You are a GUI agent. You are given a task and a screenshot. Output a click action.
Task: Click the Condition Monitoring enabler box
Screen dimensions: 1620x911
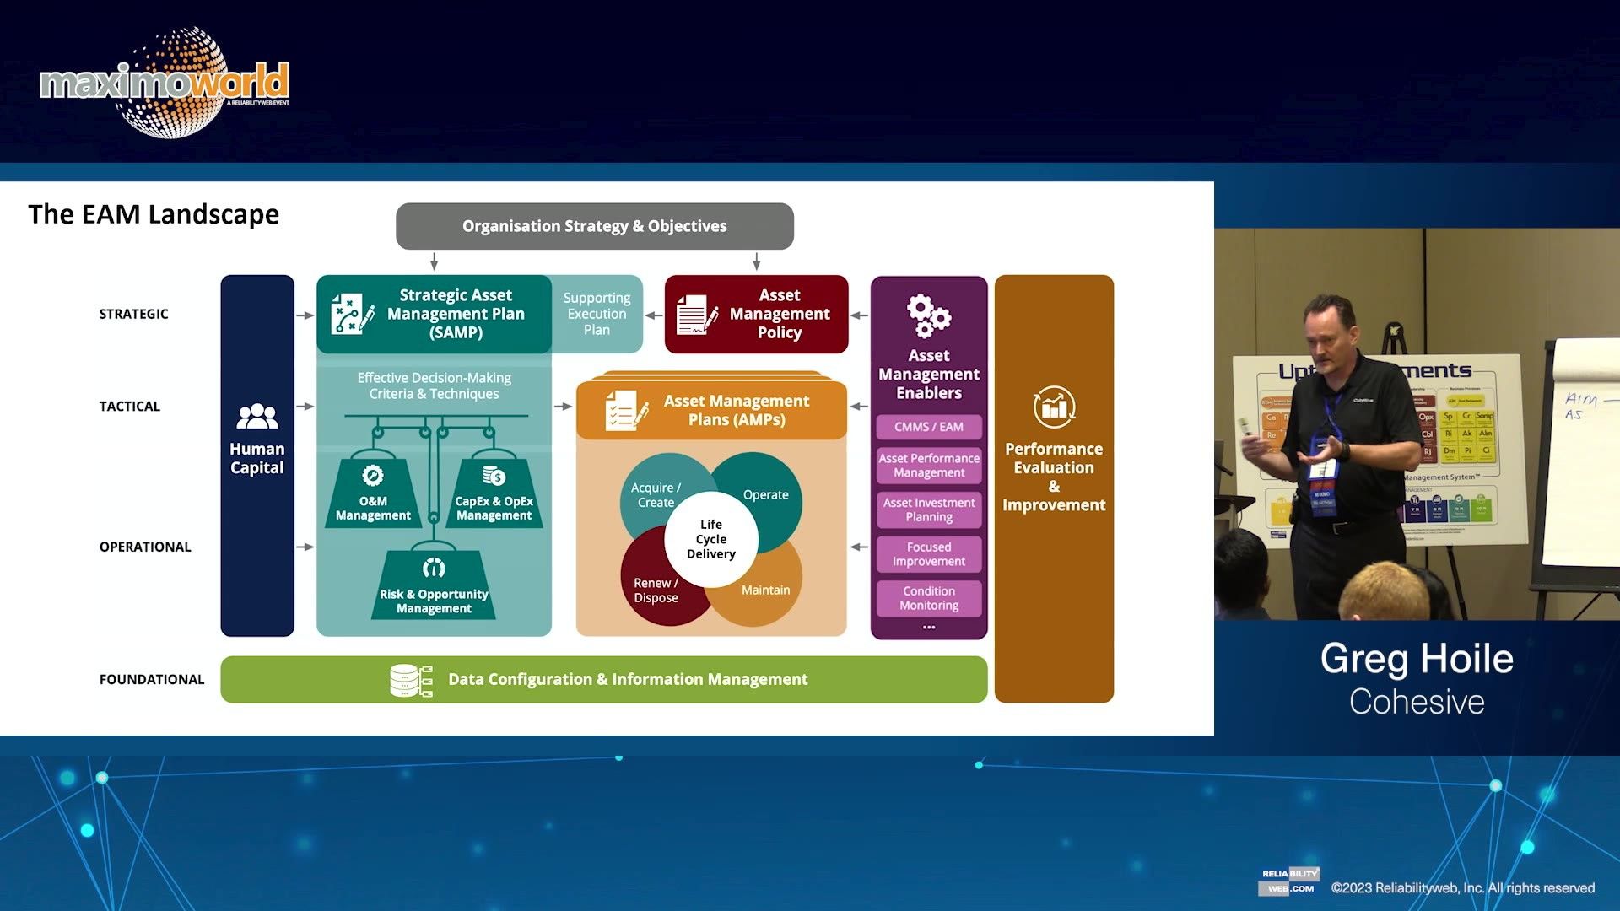(x=928, y=598)
